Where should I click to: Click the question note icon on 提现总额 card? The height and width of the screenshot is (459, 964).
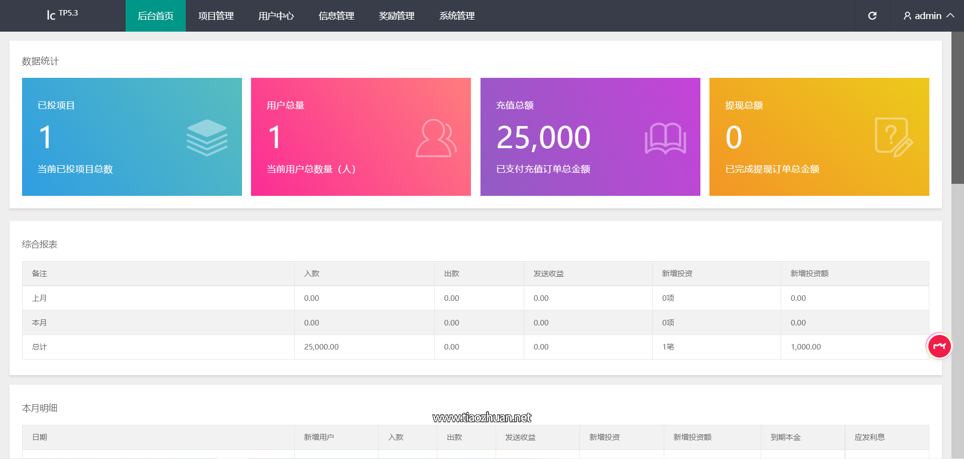pyautogui.click(x=893, y=138)
